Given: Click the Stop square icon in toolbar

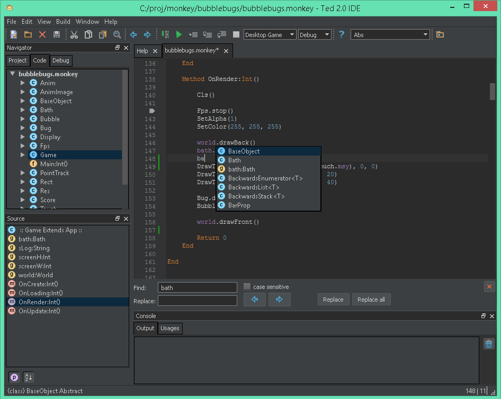Looking at the screenshot, I should tap(236, 34).
